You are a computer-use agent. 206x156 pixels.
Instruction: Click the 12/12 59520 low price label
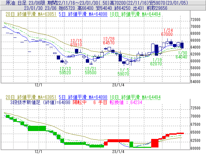tap(65, 71)
